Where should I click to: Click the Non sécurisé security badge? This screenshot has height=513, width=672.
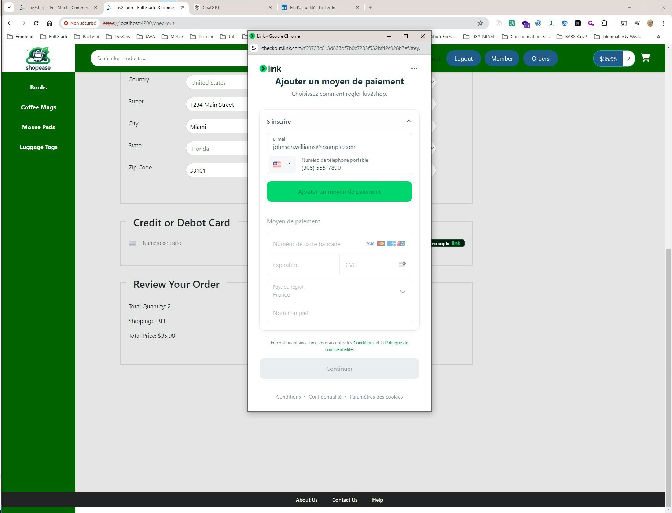[80, 23]
